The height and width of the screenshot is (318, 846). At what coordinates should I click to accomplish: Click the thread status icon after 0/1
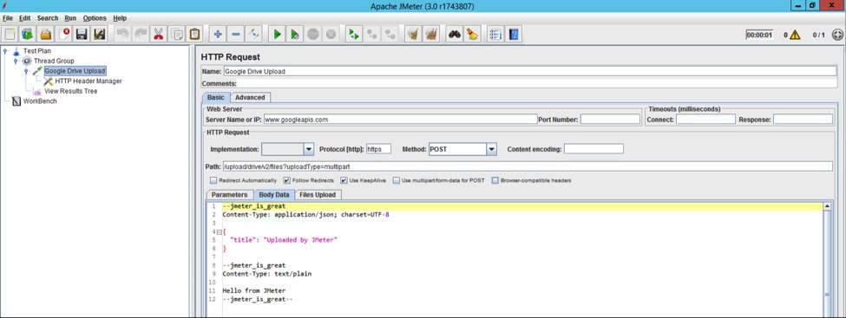(836, 35)
